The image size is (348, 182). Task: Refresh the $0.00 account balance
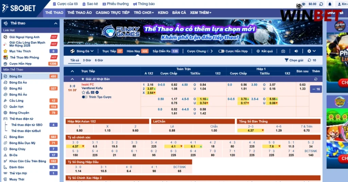click(x=321, y=4)
